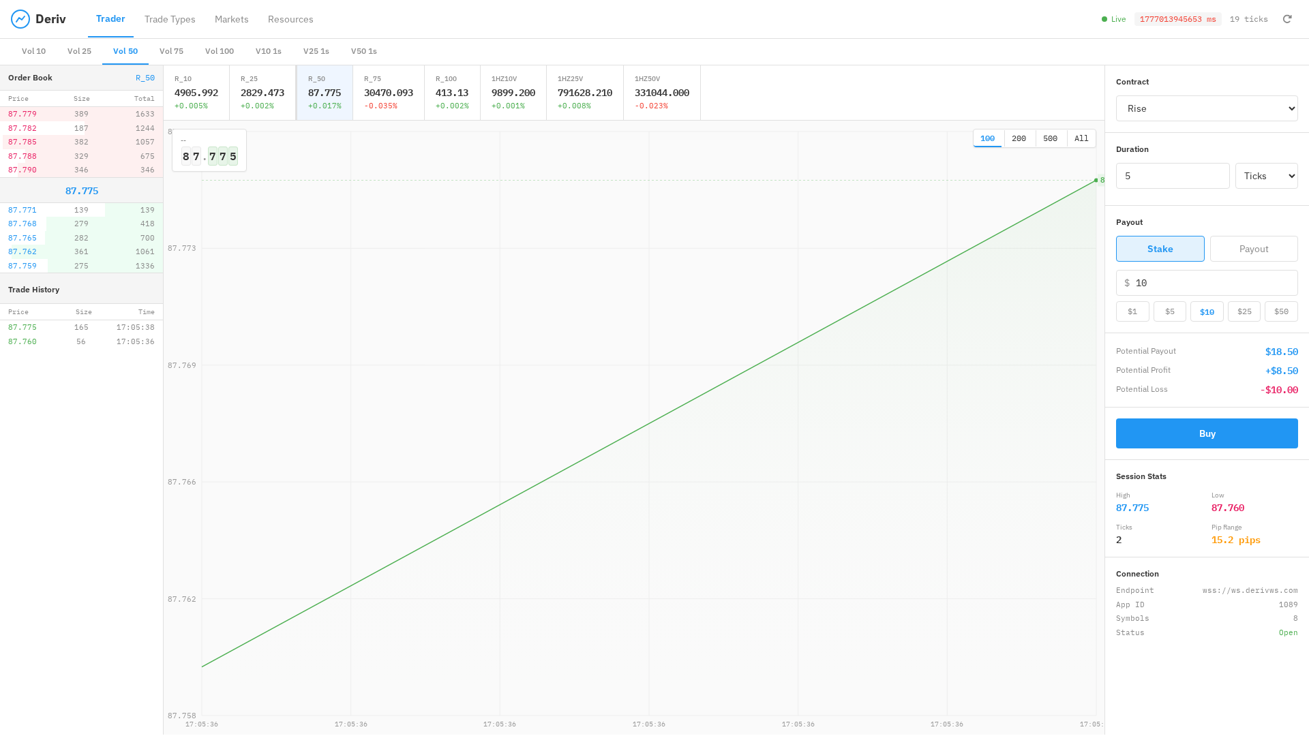Switch to the V25 1s tab
The width and height of the screenshot is (1309, 736).
pyautogui.click(x=316, y=51)
